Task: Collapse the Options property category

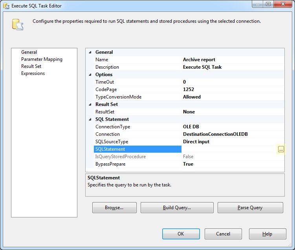Action: (x=90, y=75)
